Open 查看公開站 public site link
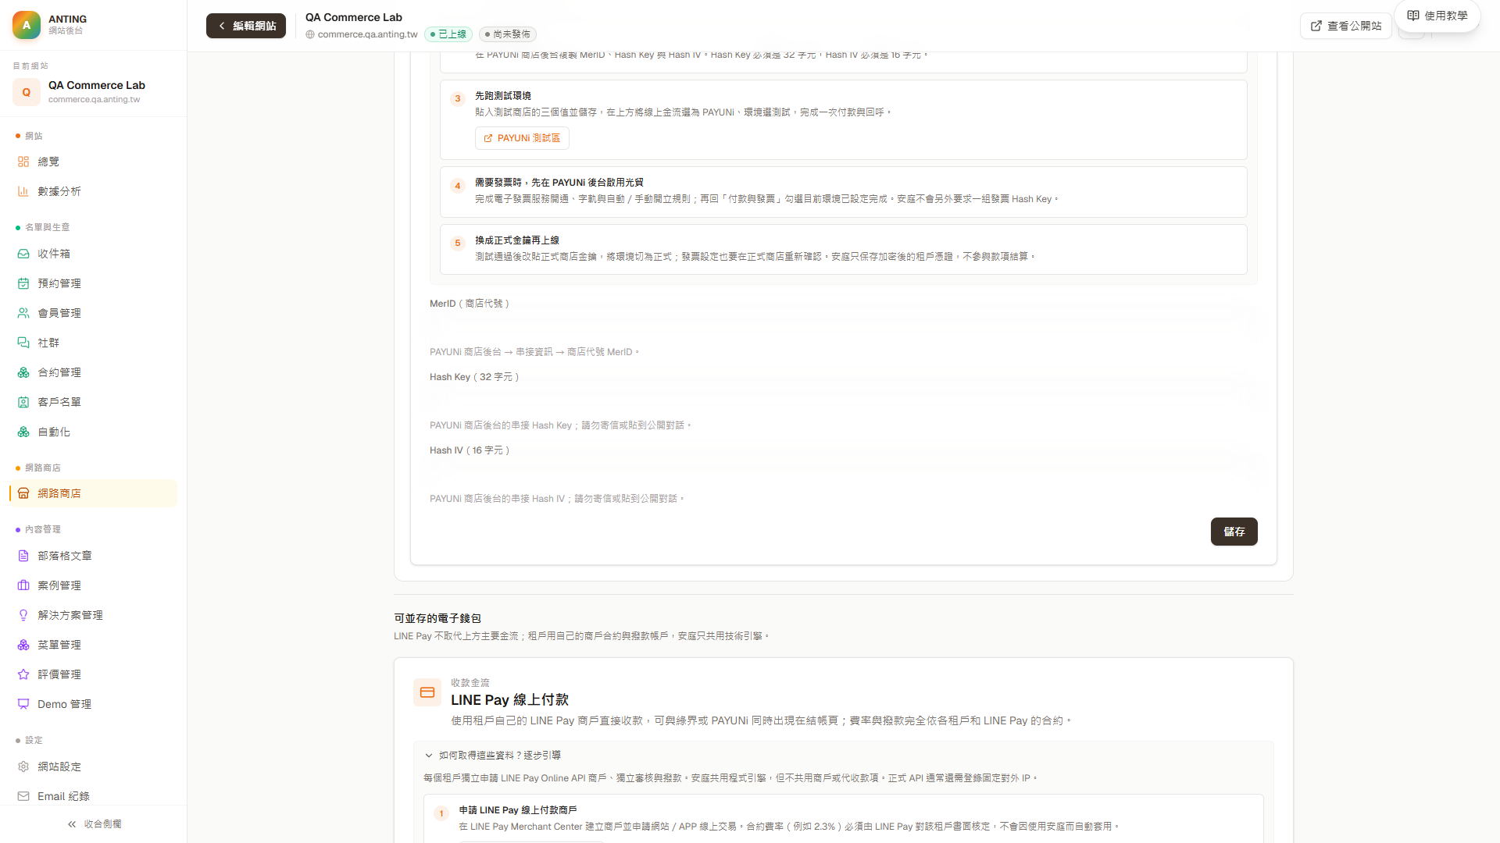Viewport: 1500px width, 843px height. [x=1346, y=26]
